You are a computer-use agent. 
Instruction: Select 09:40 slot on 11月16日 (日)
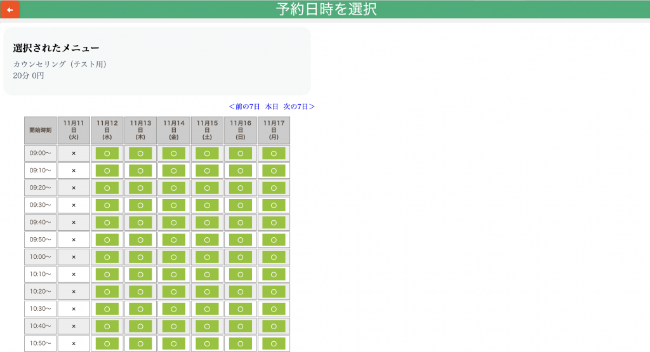pos(241,223)
